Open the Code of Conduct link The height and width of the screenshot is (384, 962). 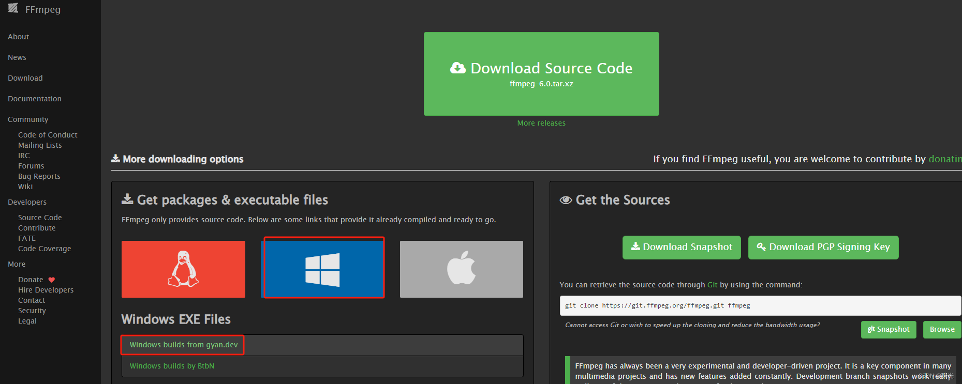[x=48, y=135]
